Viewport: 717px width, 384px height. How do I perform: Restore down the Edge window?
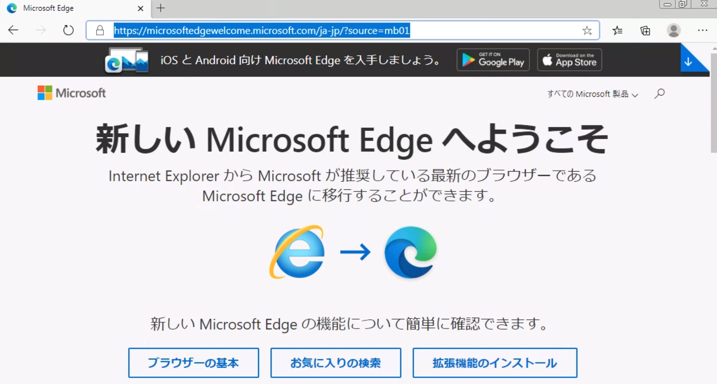point(683,4)
